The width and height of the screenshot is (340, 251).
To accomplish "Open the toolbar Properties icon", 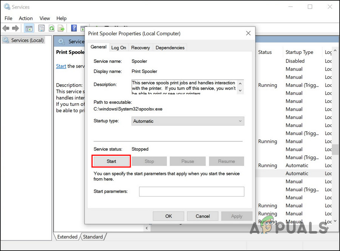I will [42, 28].
